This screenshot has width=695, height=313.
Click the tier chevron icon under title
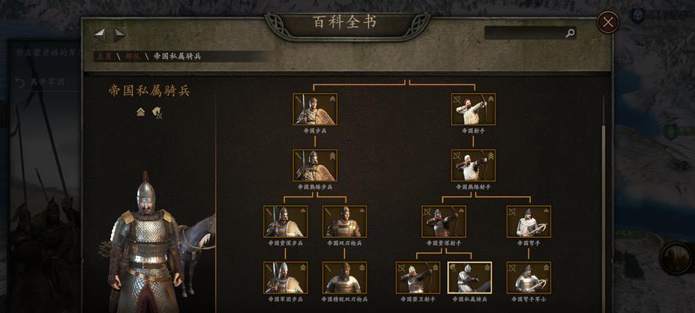pos(141,112)
